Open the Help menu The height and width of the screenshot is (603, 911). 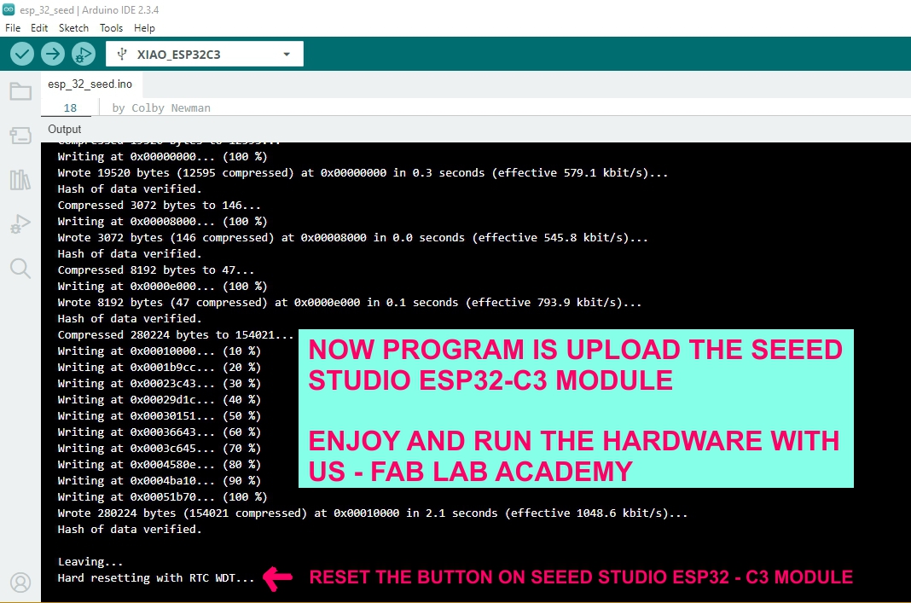click(x=144, y=28)
